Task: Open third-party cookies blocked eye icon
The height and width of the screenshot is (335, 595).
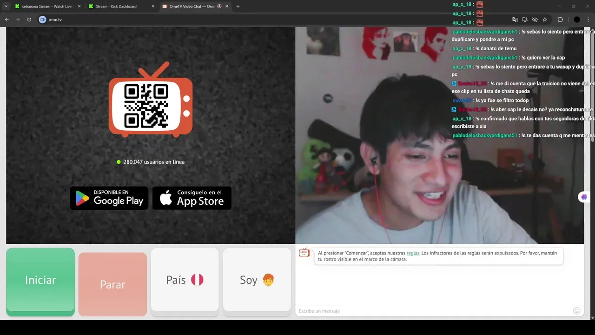Action: [x=535, y=20]
